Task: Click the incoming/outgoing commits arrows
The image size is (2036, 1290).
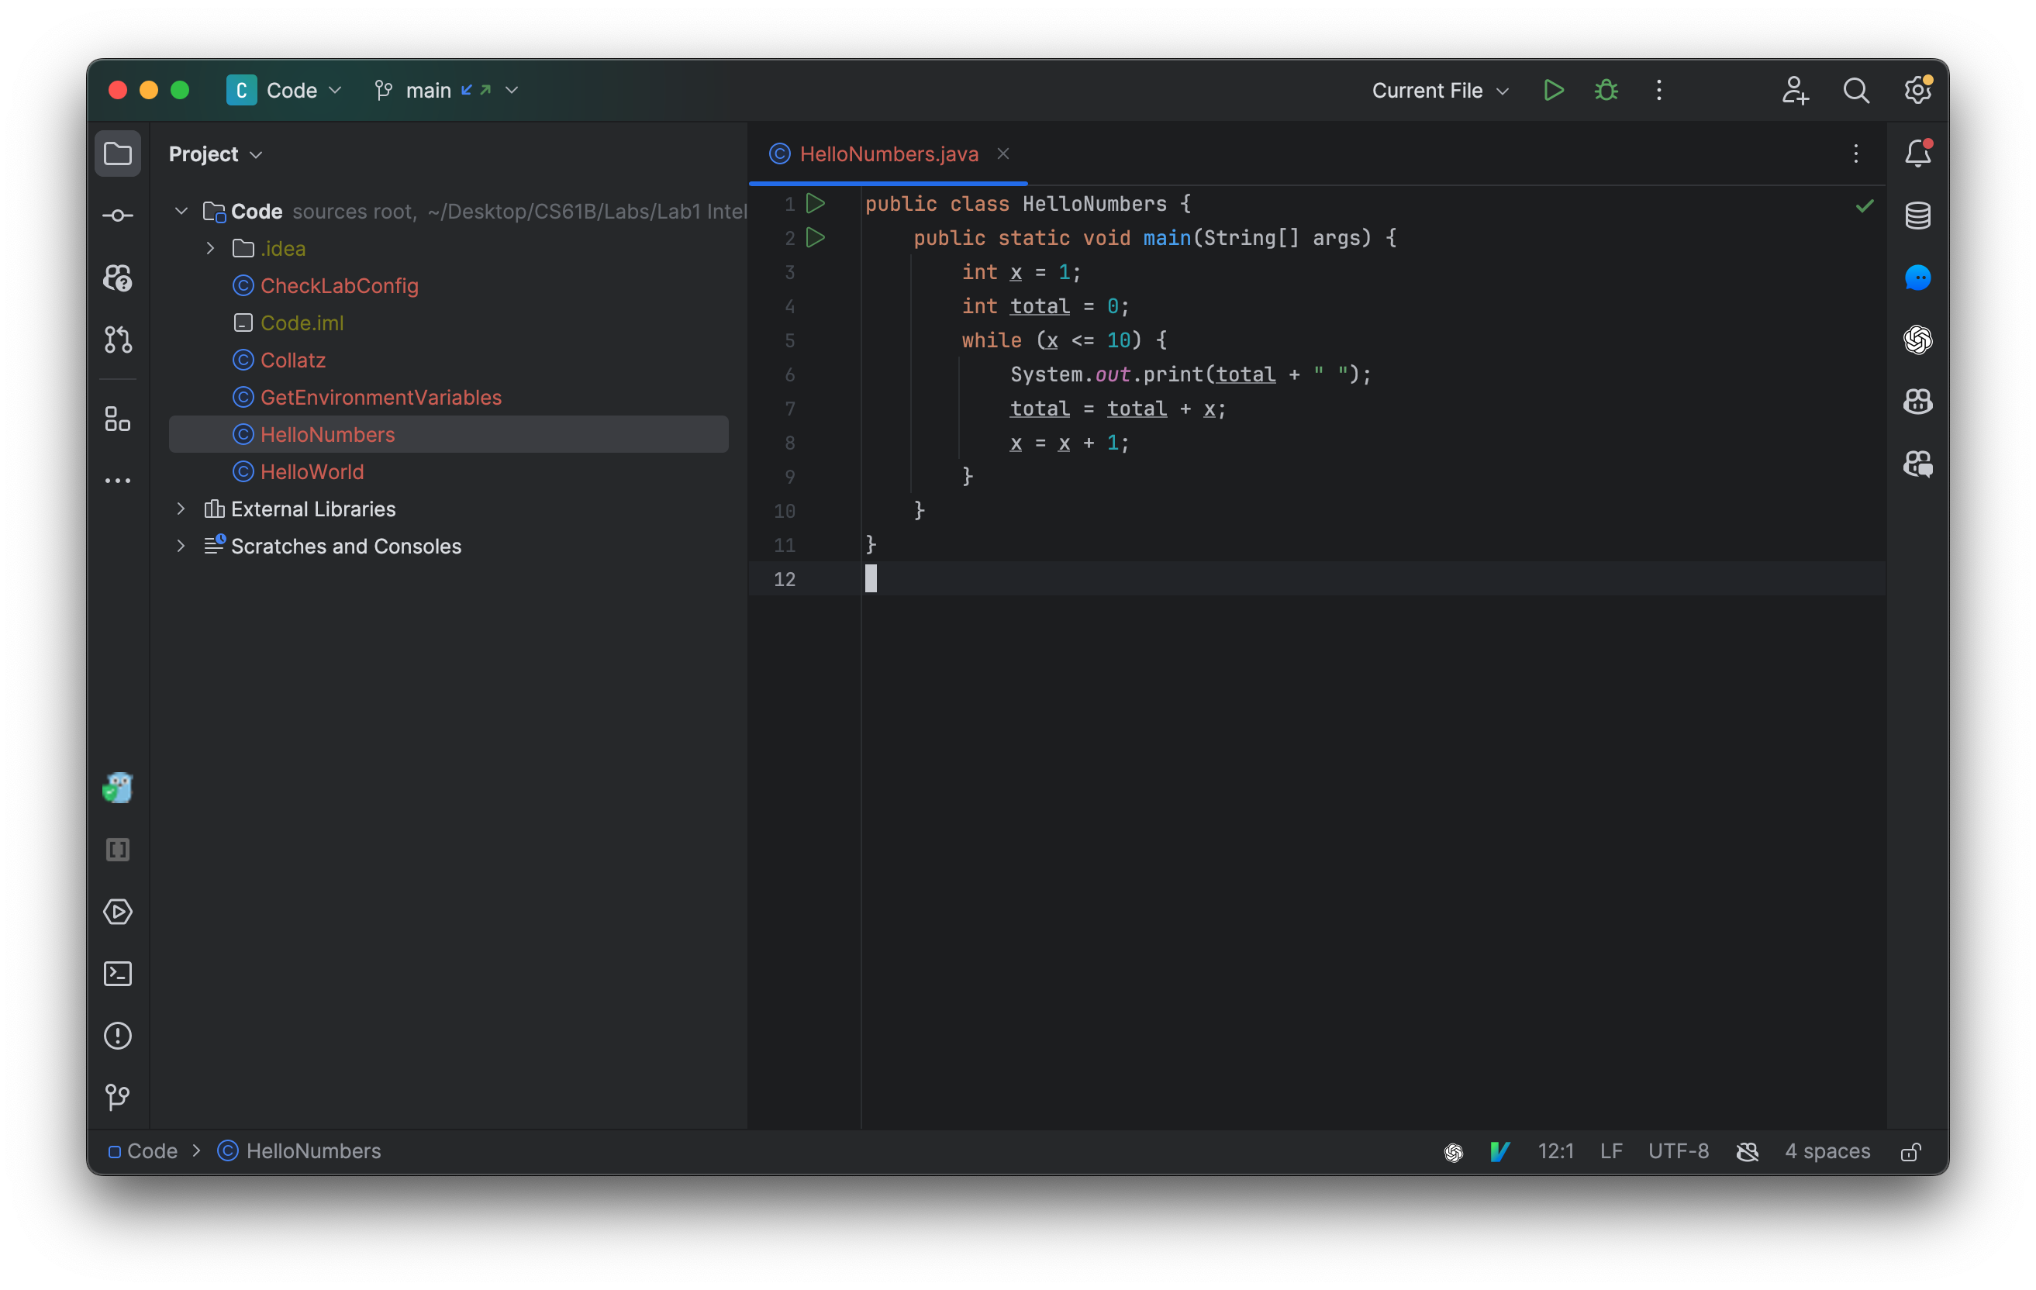Action: pyautogui.click(x=476, y=91)
